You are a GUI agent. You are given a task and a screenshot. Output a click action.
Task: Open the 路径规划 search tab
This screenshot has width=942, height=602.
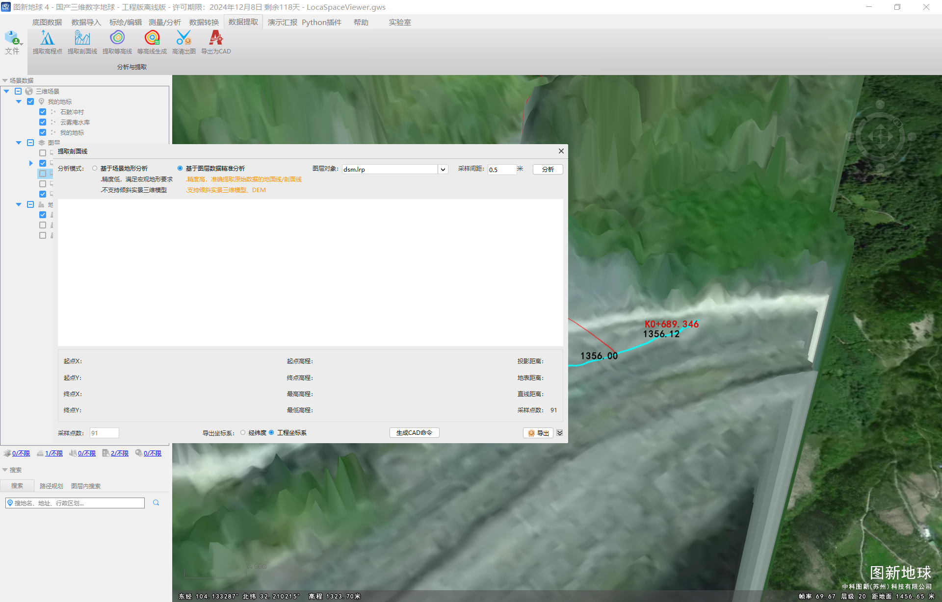[x=51, y=486]
